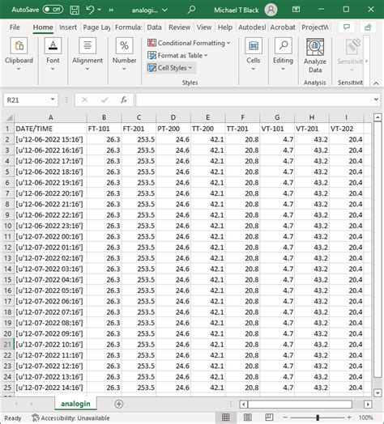The width and height of the screenshot is (384, 424).
Task: Click horizontal scrollbar left arrow
Action: (244, 405)
